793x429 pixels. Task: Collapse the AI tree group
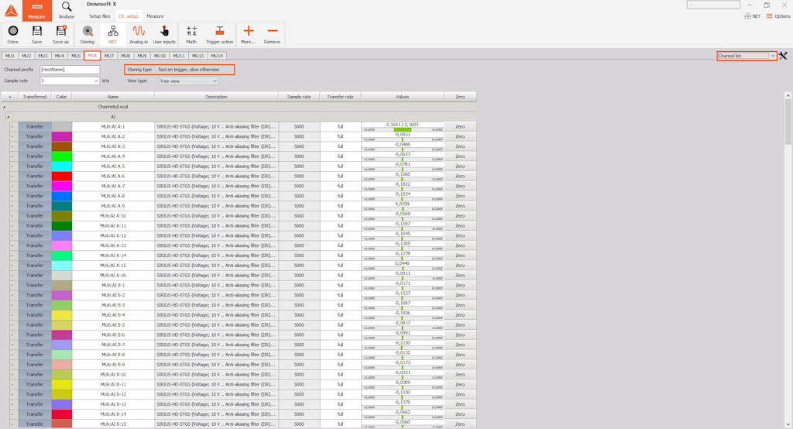tap(8, 117)
